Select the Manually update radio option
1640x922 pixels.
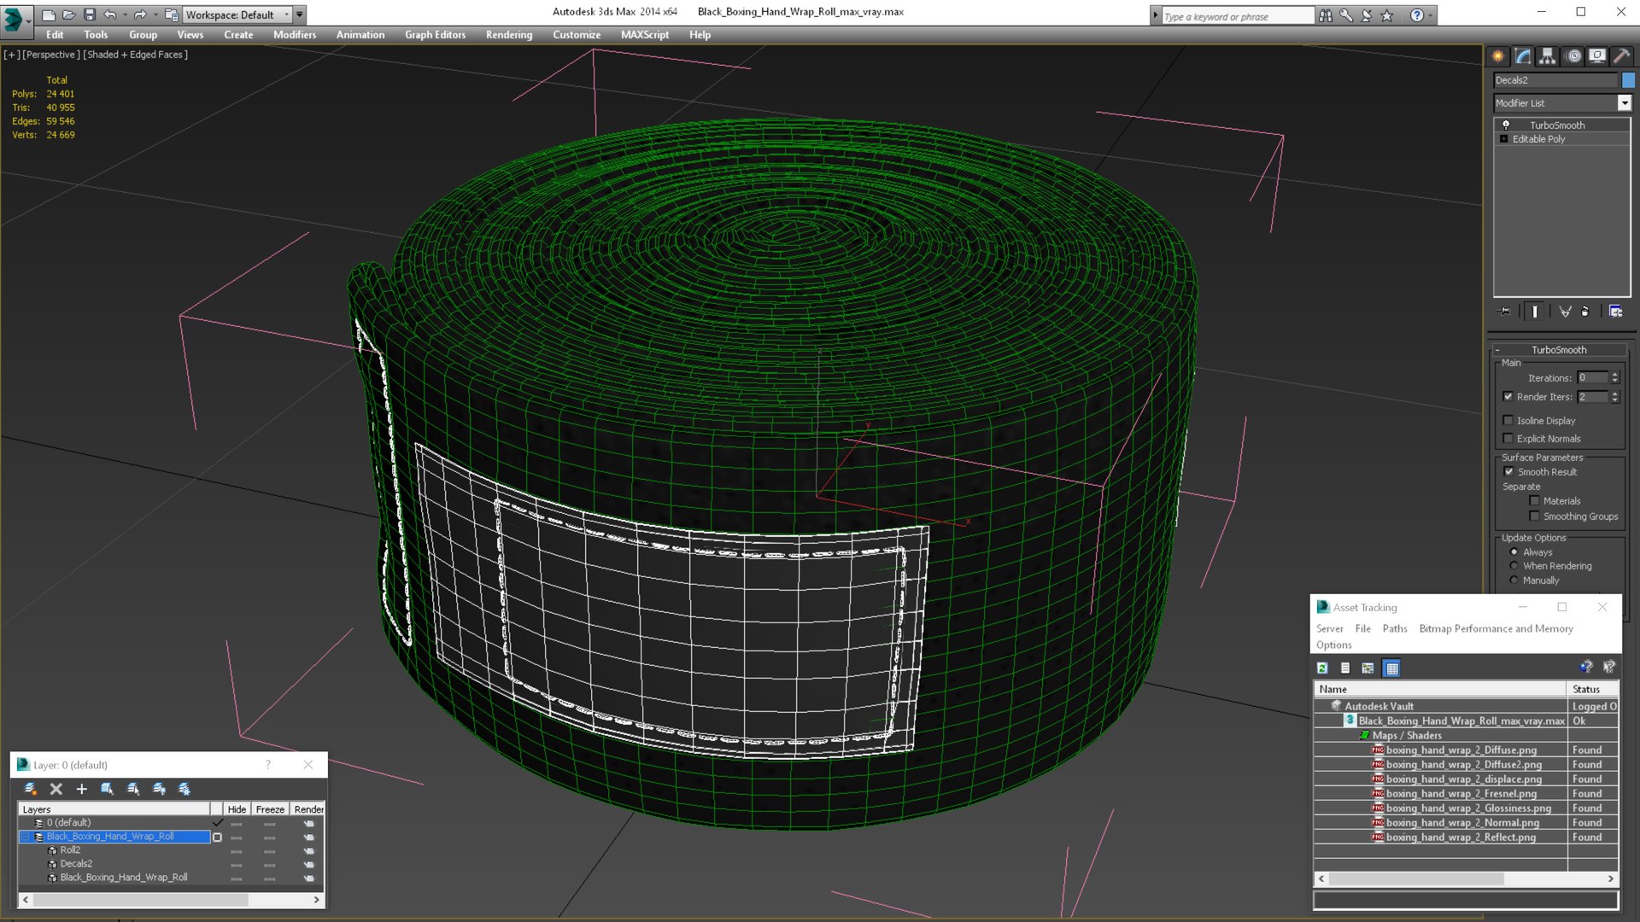1514,581
